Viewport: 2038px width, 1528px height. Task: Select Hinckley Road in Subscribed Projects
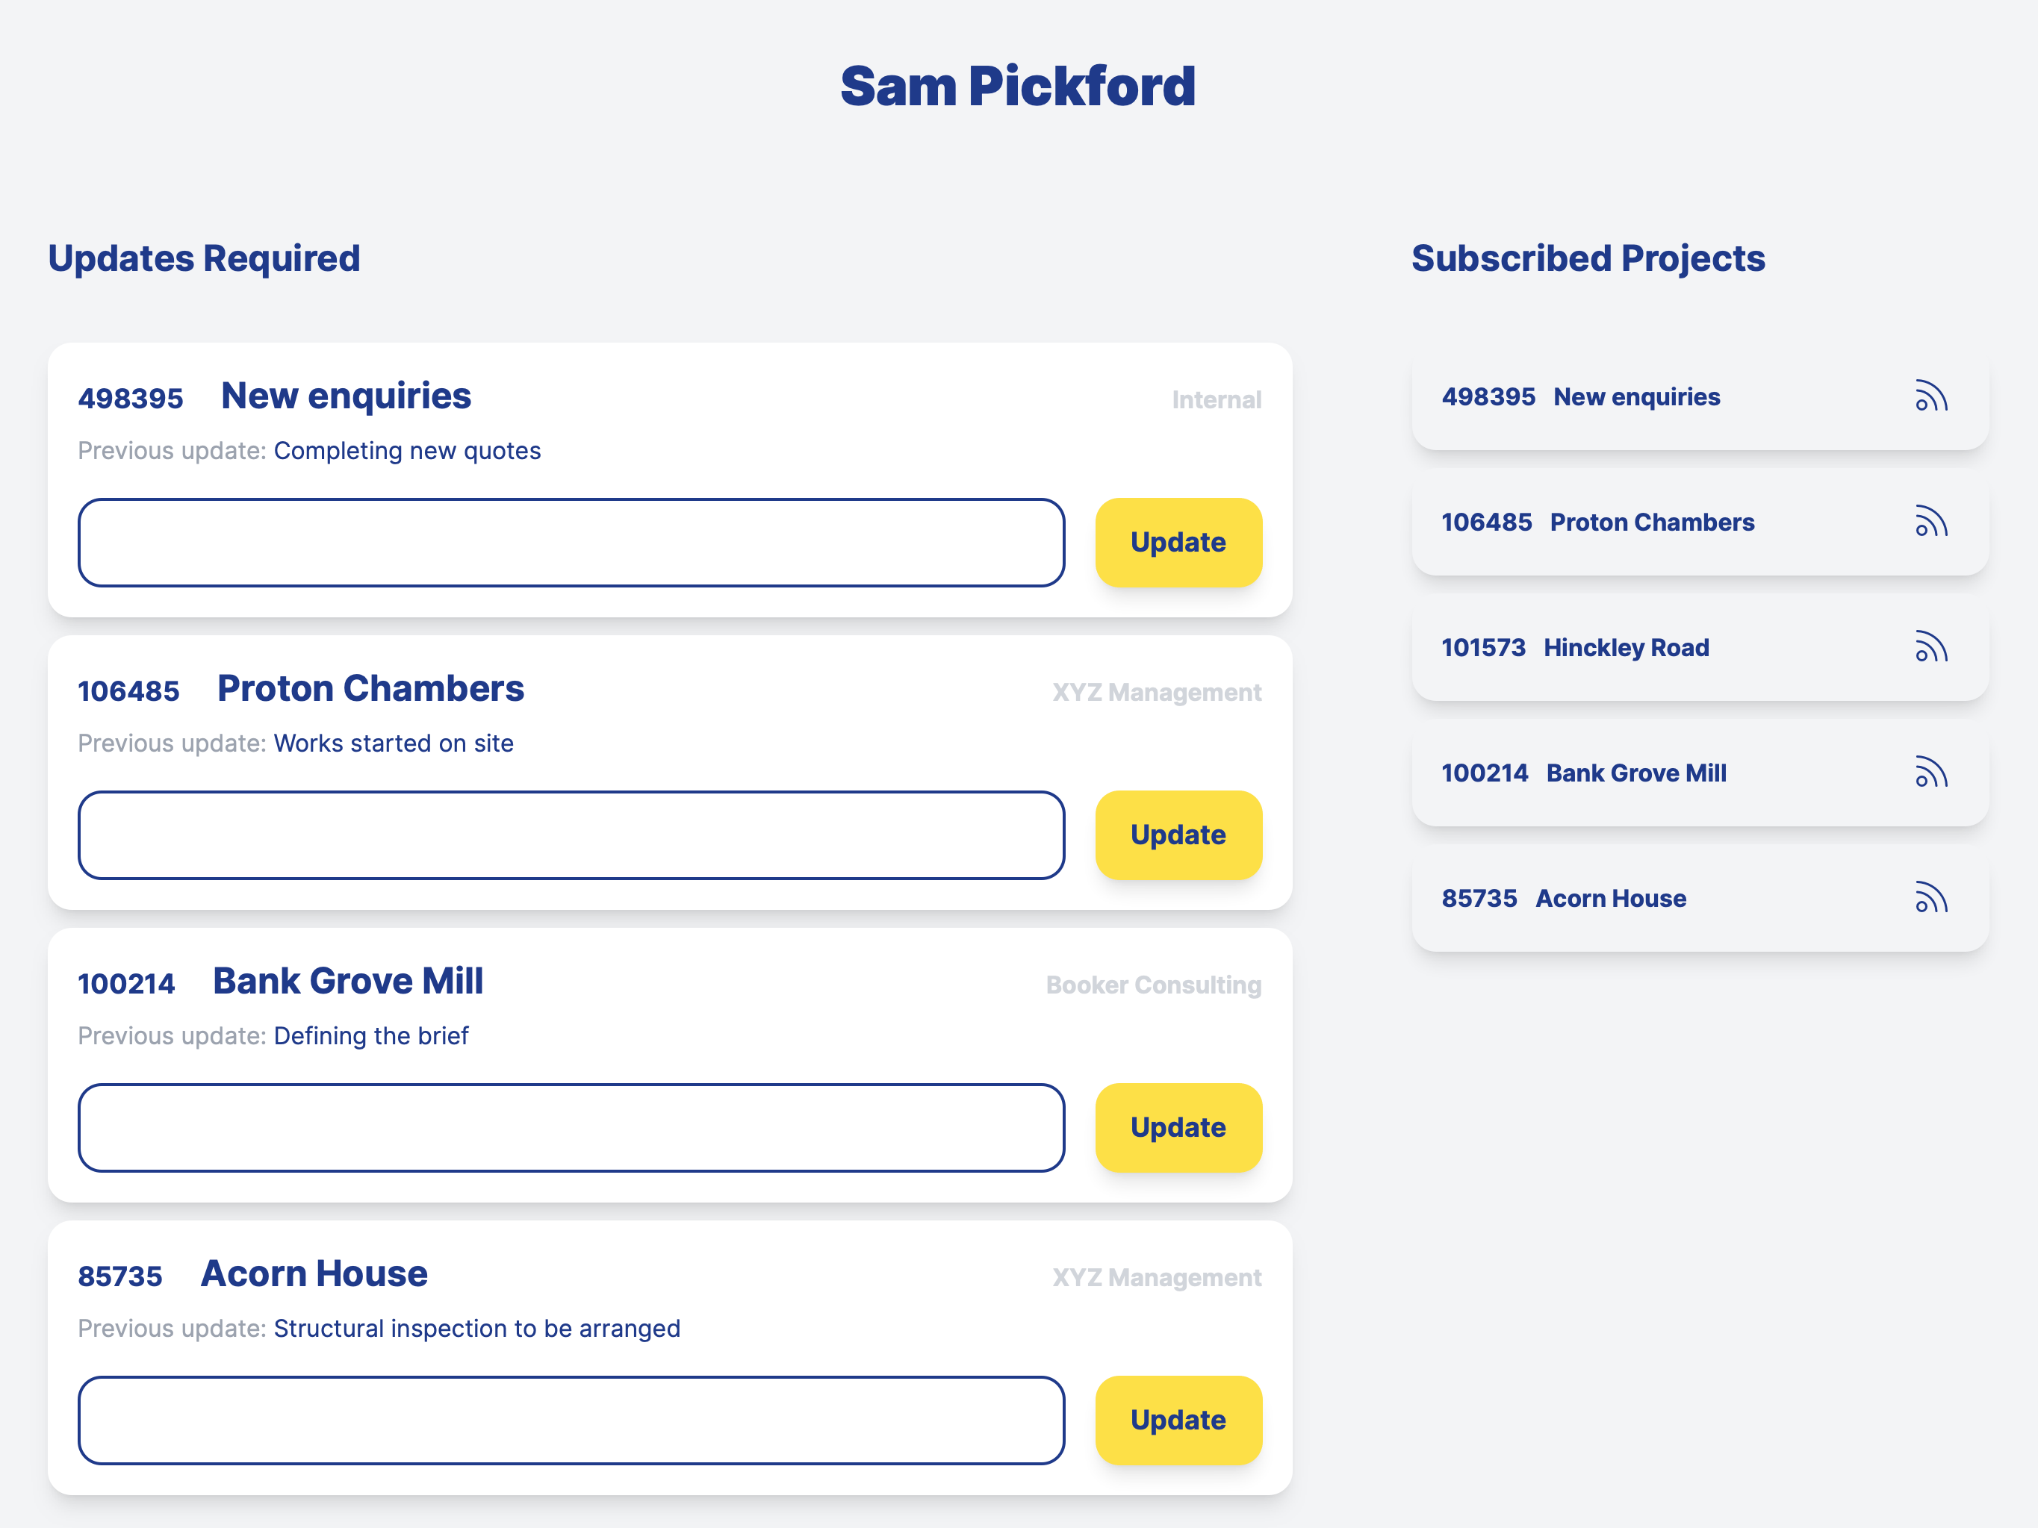[x=1625, y=647]
